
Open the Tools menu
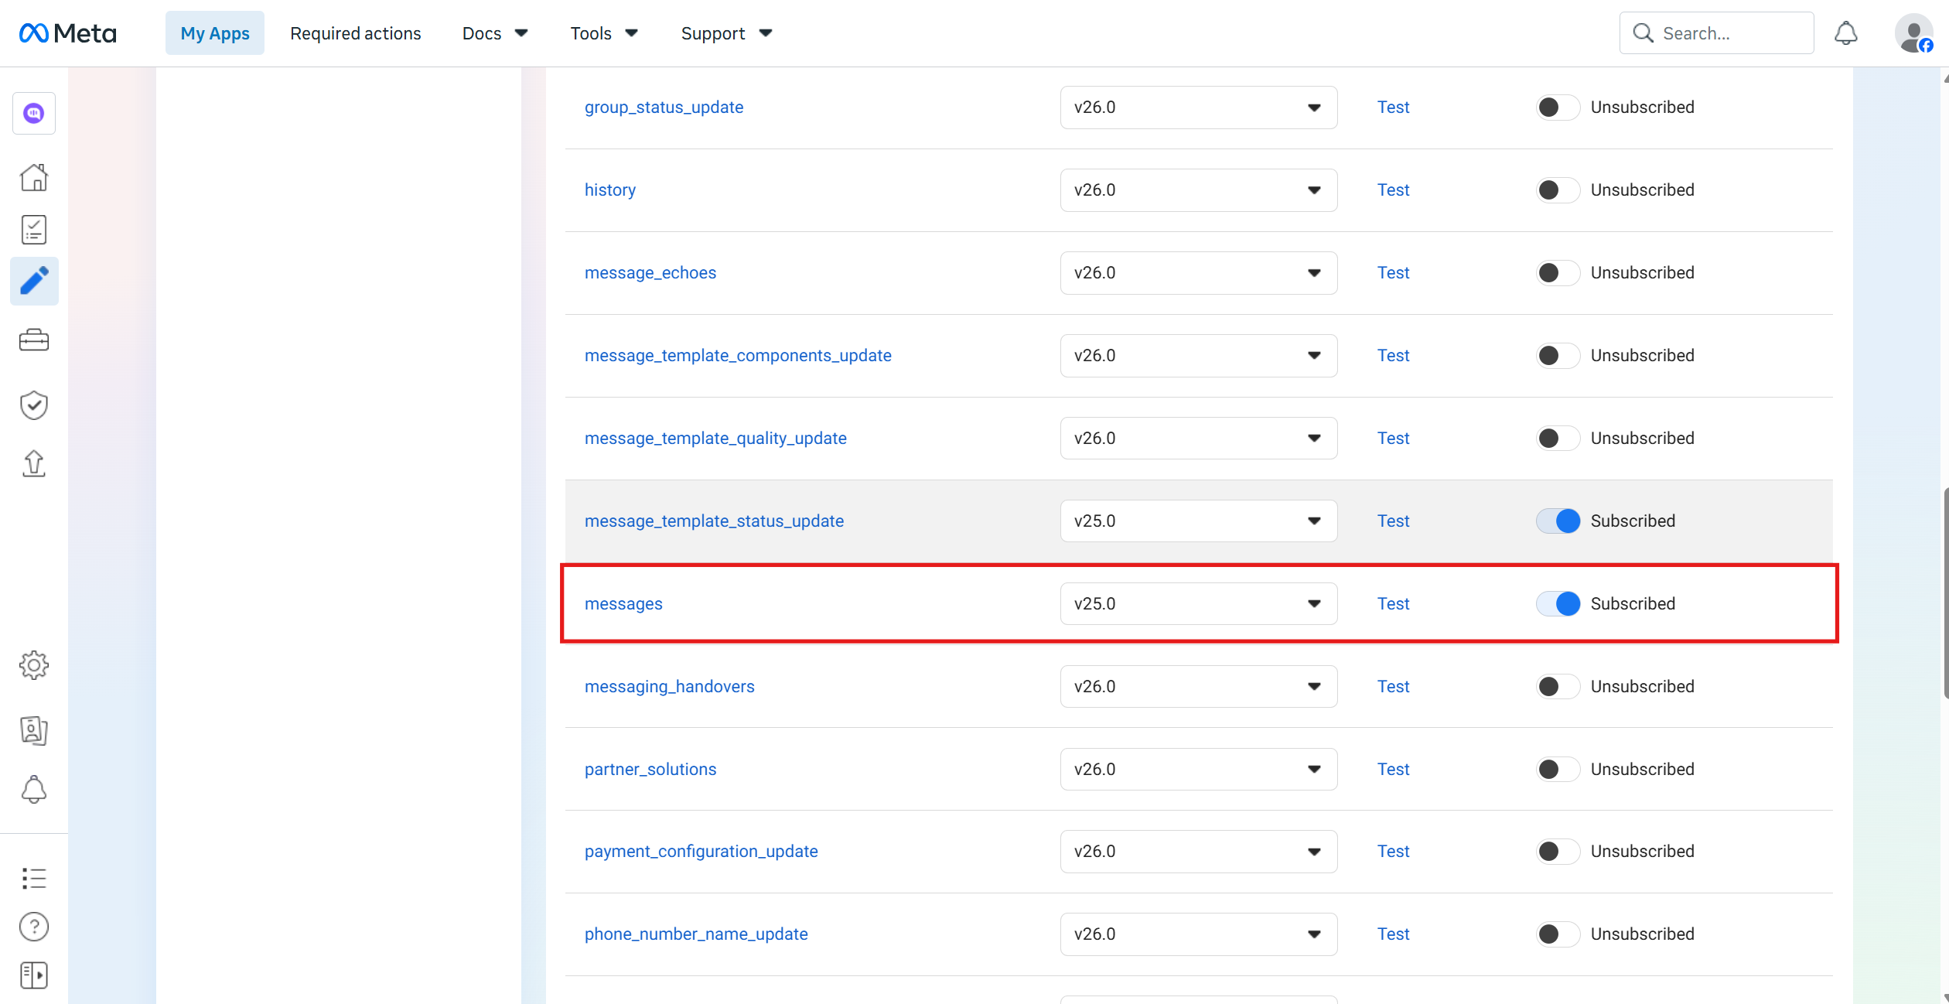click(604, 33)
